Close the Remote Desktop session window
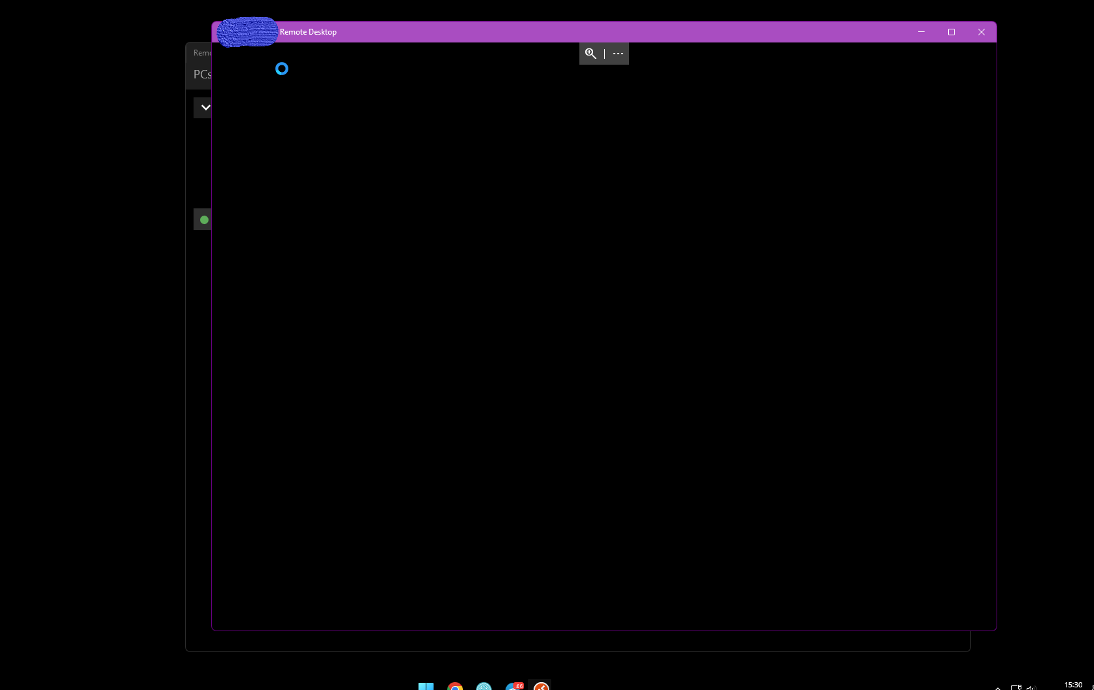1094x690 pixels. pos(982,32)
